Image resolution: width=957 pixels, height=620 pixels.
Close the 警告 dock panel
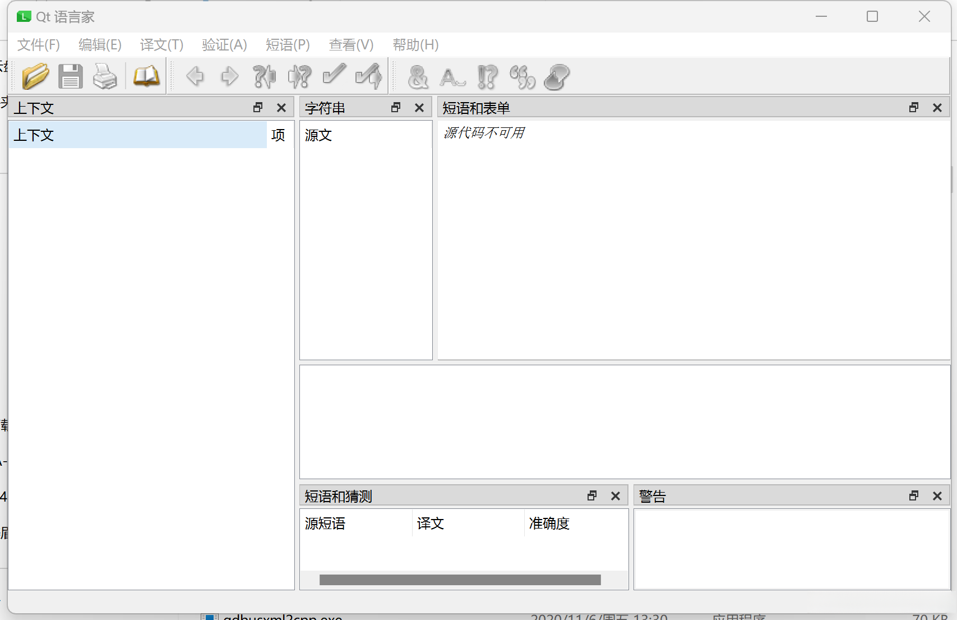coord(937,496)
